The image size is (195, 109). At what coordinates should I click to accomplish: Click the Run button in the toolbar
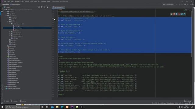click(x=177, y=4)
